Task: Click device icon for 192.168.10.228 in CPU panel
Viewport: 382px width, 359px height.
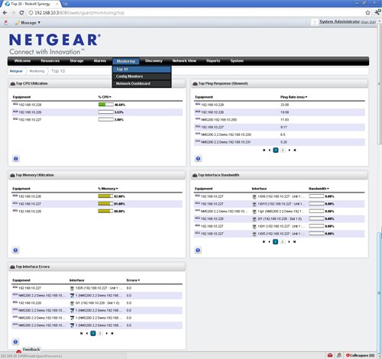Action: pos(15,104)
